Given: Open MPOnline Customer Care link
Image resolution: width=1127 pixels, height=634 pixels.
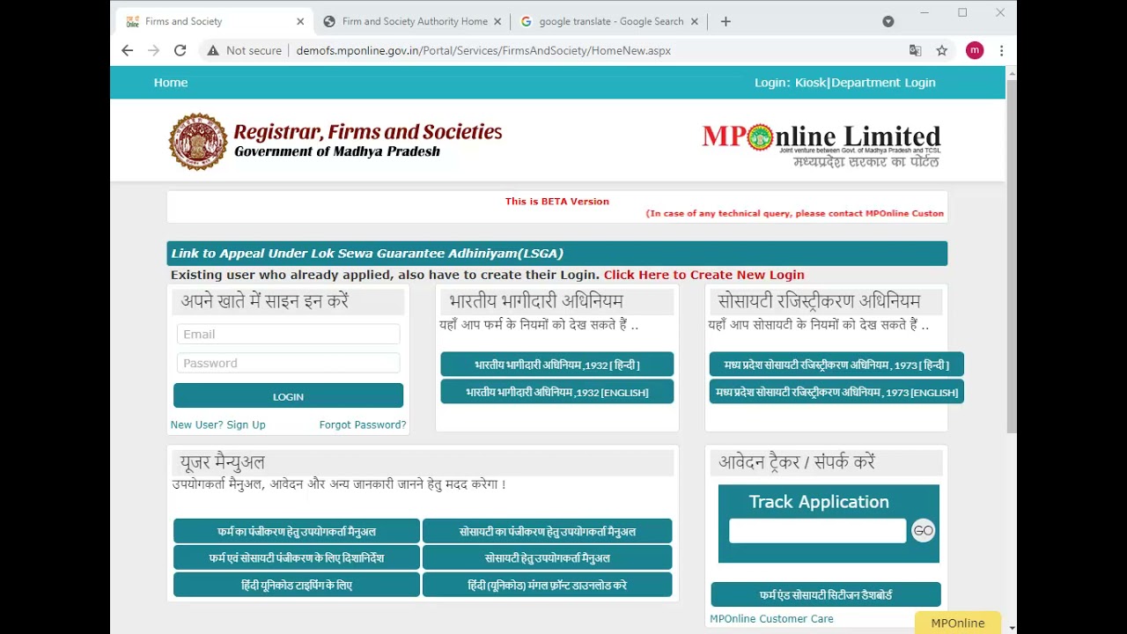Looking at the screenshot, I should [771, 619].
